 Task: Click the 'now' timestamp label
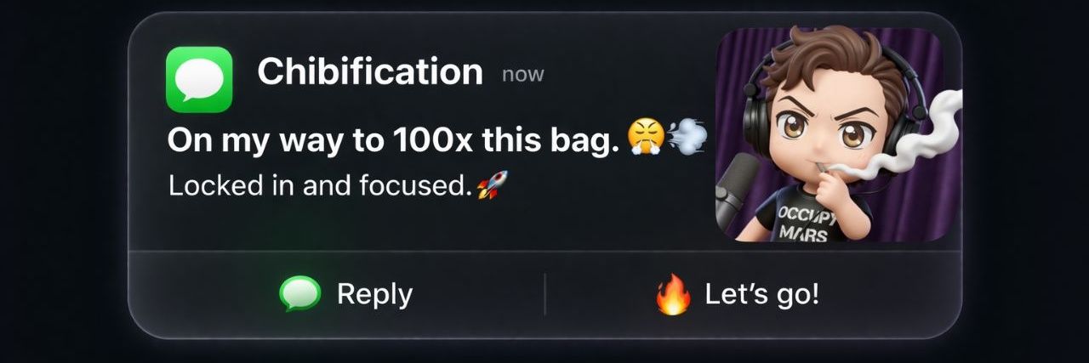click(x=522, y=75)
